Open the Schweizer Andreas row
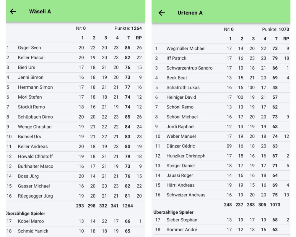The width and height of the screenshot is (296, 237). pyautogui.click(x=186, y=195)
